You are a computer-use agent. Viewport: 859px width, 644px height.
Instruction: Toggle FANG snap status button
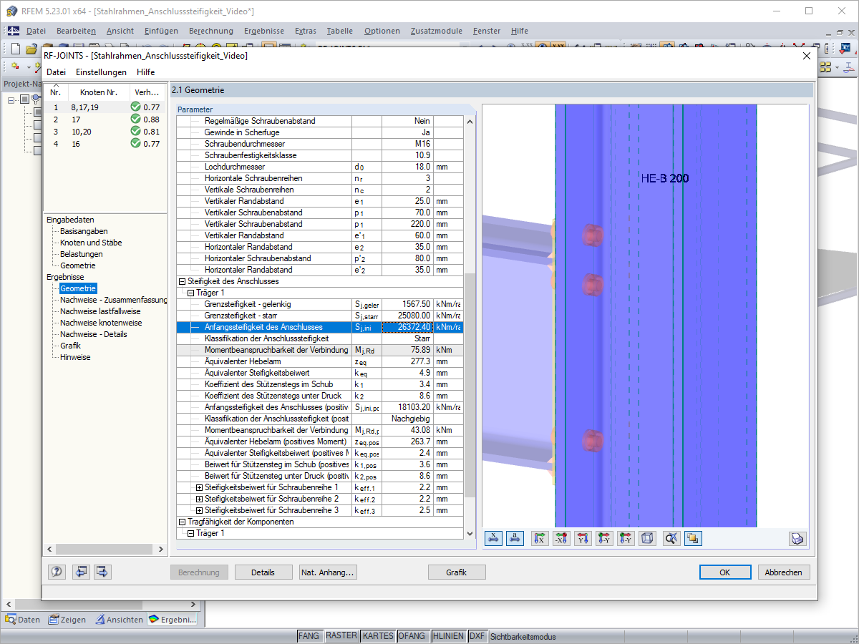309,636
